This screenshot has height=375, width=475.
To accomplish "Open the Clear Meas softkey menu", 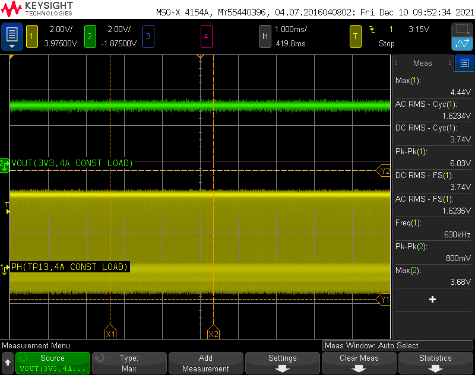I will pos(359,363).
